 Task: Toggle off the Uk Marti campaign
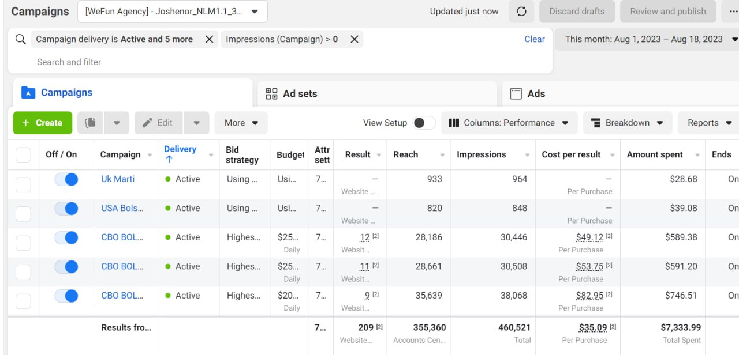coord(66,179)
